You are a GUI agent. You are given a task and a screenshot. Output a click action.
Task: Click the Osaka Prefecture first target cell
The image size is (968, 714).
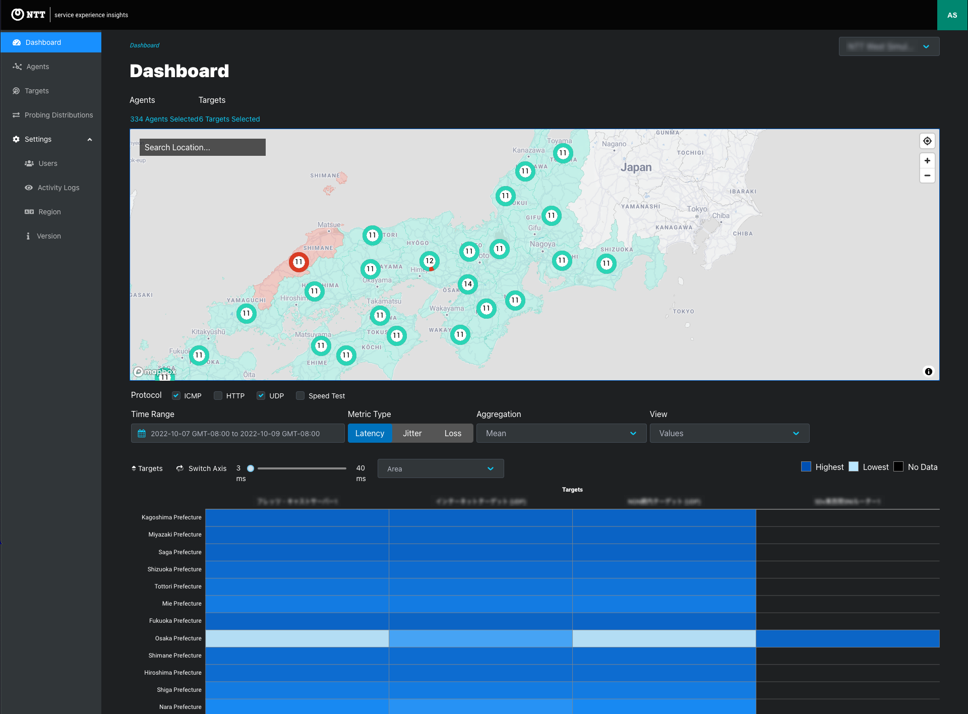pyautogui.click(x=297, y=638)
